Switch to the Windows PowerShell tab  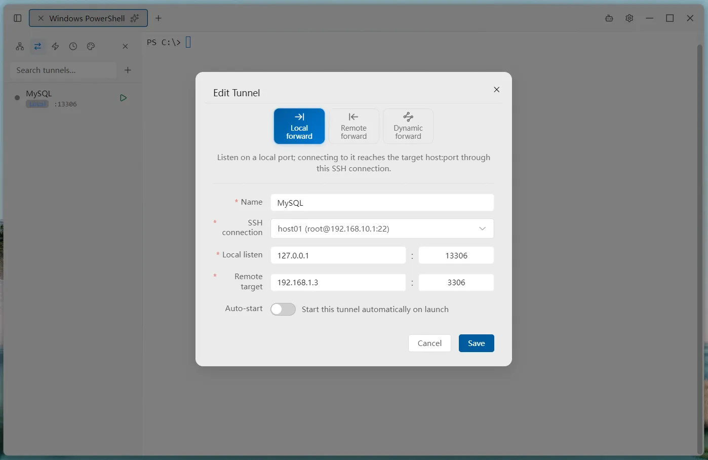(87, 18)
